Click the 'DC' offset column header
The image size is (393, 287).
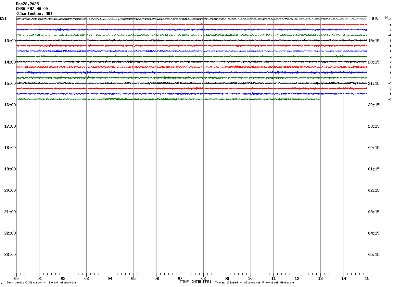coord(387,17)
